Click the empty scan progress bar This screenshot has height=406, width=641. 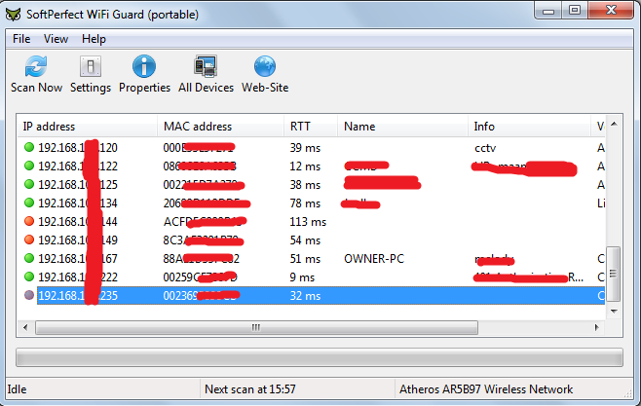[320, 357]
